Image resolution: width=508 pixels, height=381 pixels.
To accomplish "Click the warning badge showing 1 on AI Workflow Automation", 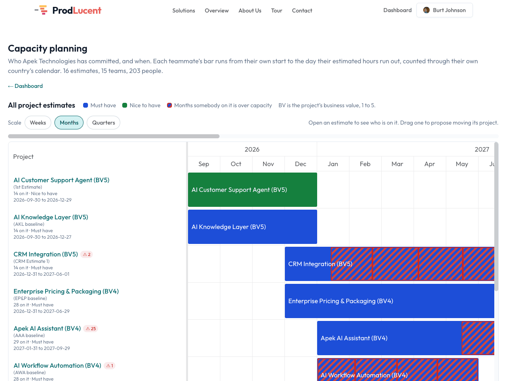I will [109, 366].
